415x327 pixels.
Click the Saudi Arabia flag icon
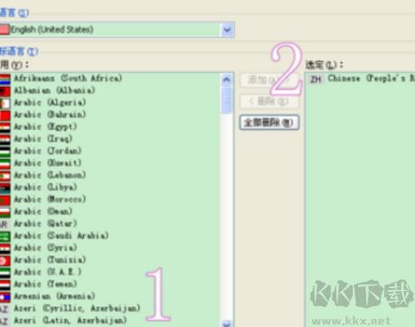click(x=5, y=237)
